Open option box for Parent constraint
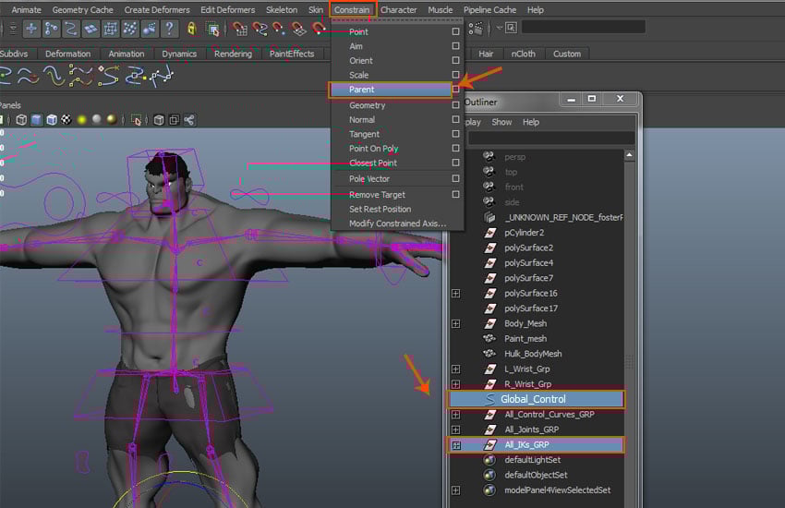Image resolution: width=785 pixels, height=508 pixels. 456,90
